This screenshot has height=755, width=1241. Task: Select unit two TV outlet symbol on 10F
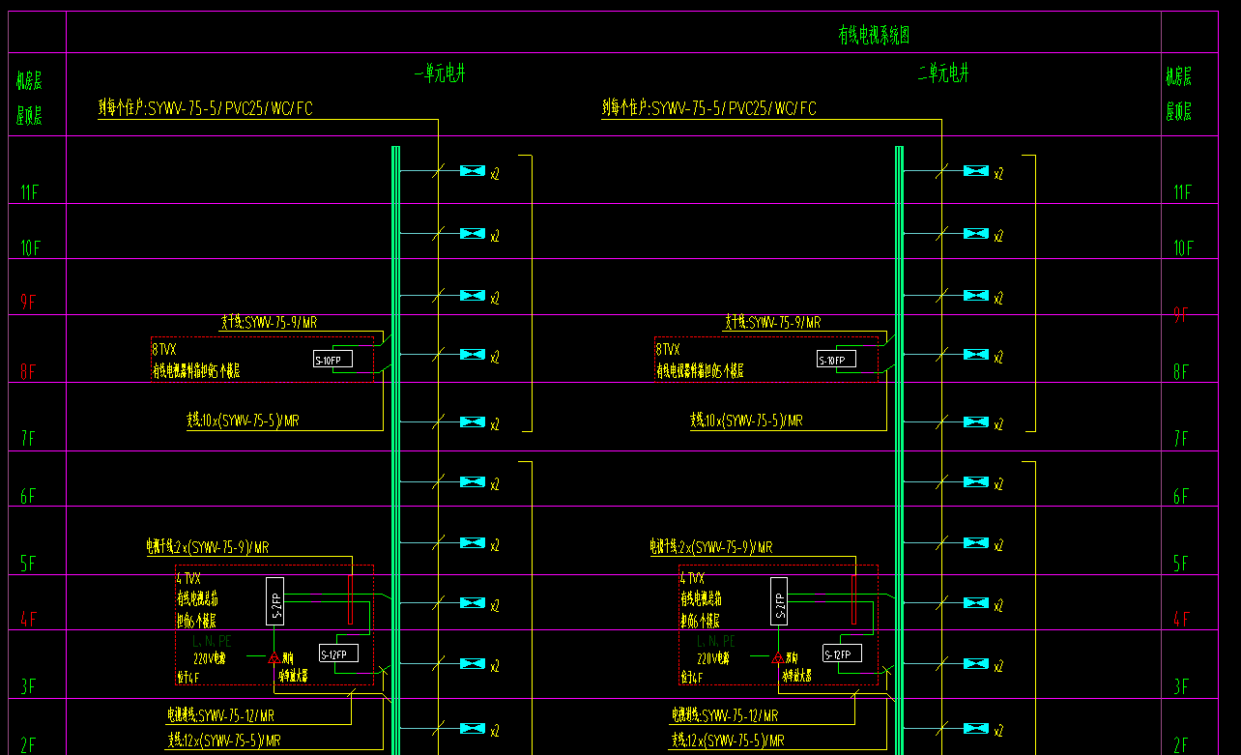[976, 233]
